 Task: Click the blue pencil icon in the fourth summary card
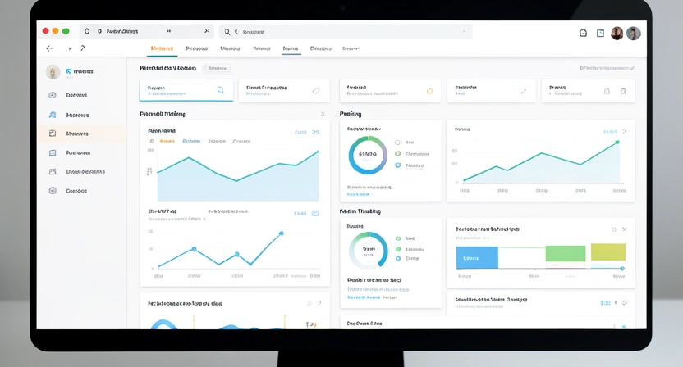(x=523, y=91)
